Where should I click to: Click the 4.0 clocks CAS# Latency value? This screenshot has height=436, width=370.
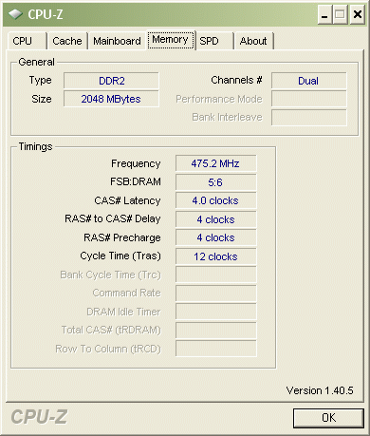point(216,200)
